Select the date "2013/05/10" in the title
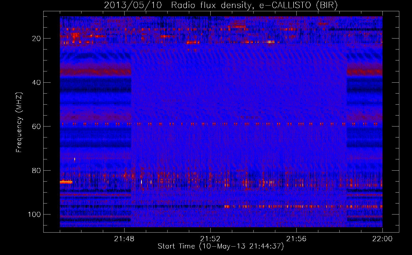 [133, 5]
